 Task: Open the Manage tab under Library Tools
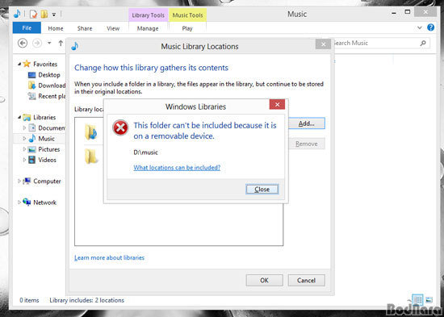pyautogui.click(x=148, y=28)
